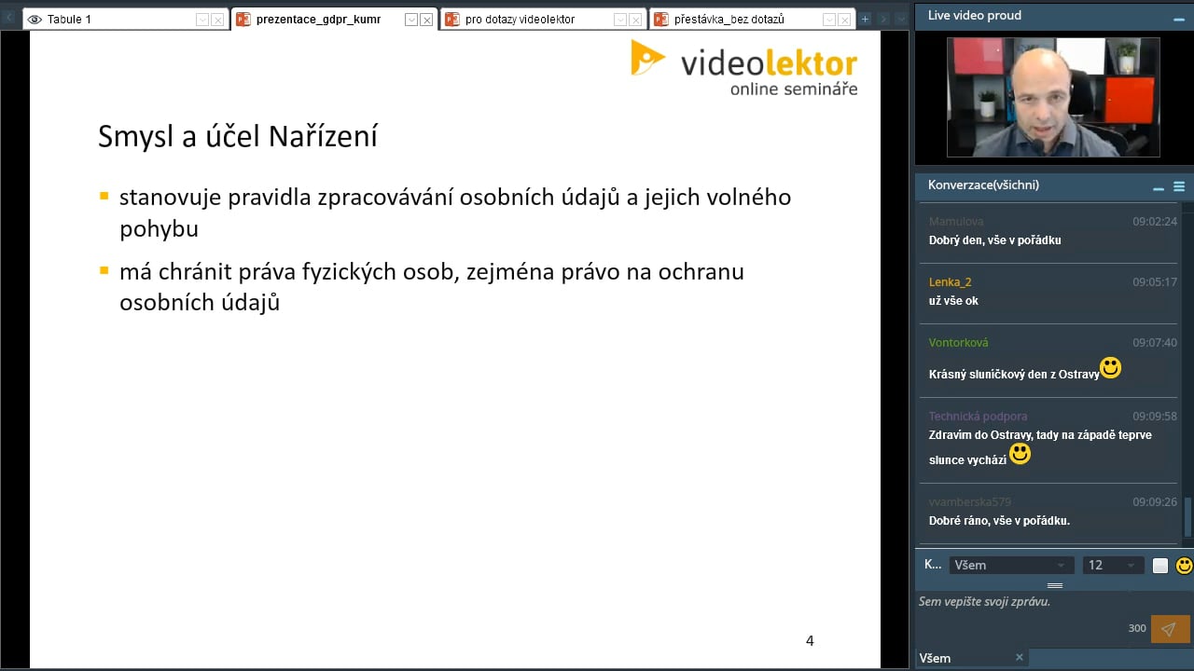Click the Live video proud panel header
The height and width of the screenshot is (671, 1194).
pyautogui.click(x=1054, y=15)
